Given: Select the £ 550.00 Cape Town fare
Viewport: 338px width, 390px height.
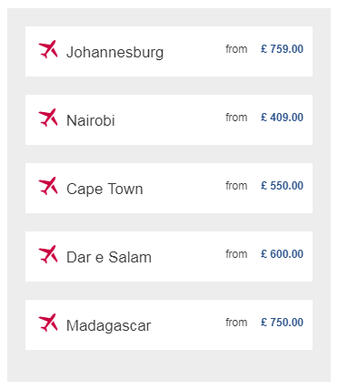Looking at the screenshot, I should [x=282, y=186].
